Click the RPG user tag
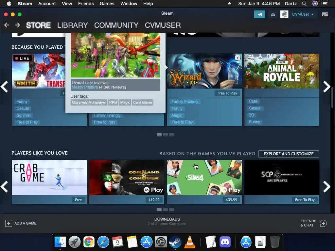This screenshot has height=251, width=335. [113, 102]
